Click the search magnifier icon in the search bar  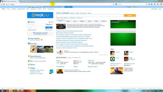point(146,4)
